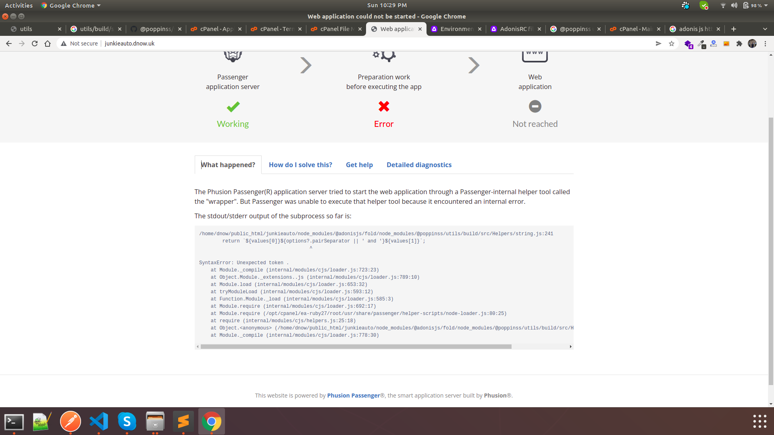Open Sublime Text from the dock
The width and height of the screenshot is (774, 435).
(x=183, y=421)
